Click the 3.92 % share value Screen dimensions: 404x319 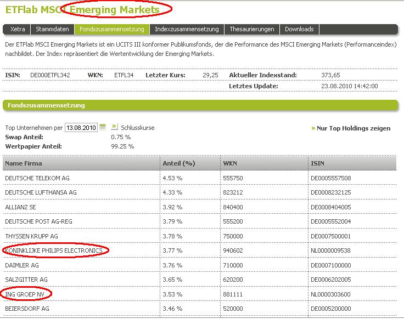click(x=172, y=207)
